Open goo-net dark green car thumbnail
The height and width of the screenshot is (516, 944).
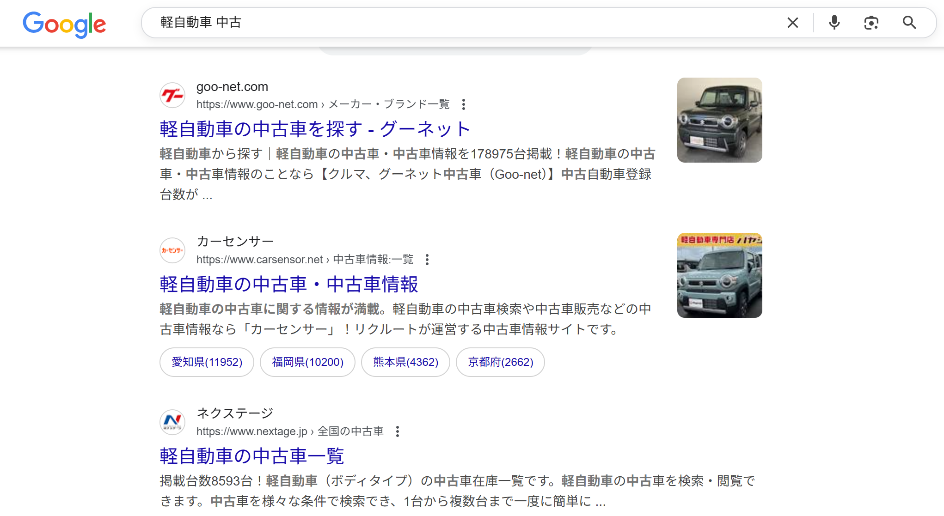(x=719, y=120)
